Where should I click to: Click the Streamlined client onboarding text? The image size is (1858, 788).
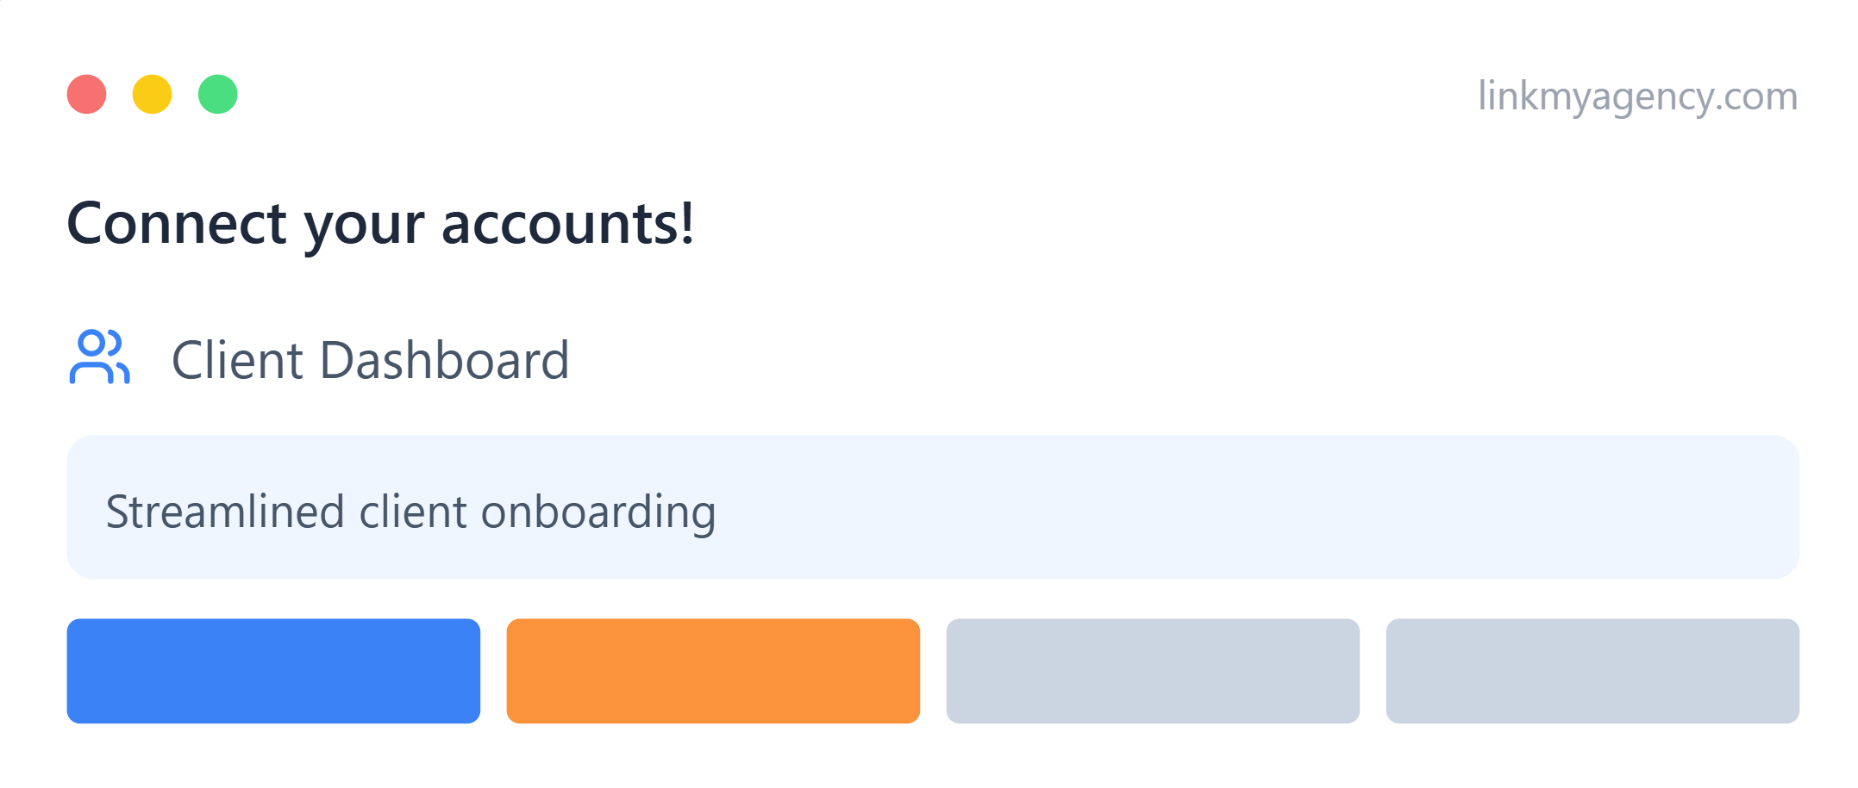pyautogui.click(x=410, y=512)
